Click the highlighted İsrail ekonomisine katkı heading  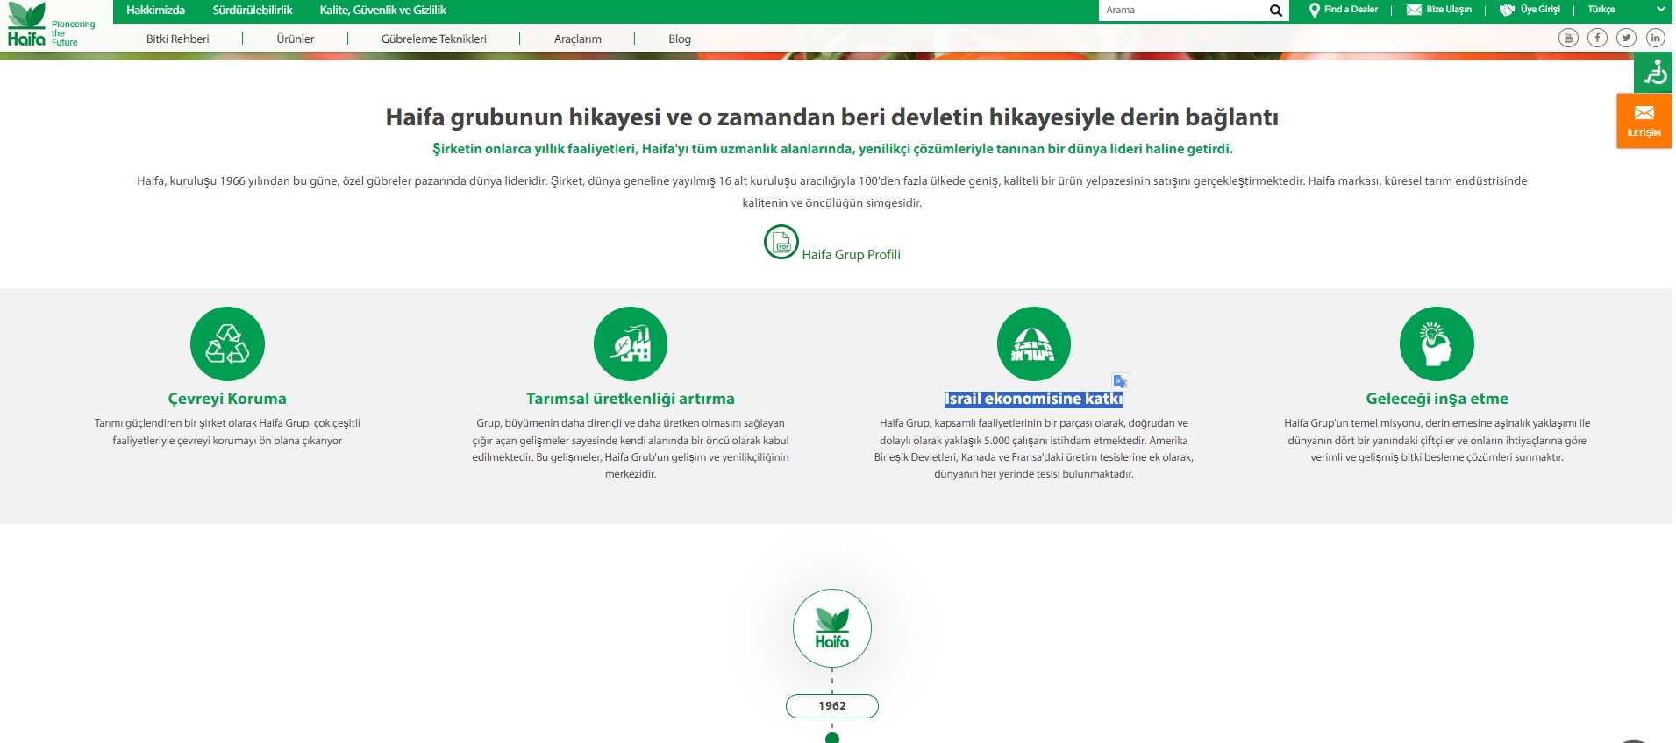(1034, 399)
